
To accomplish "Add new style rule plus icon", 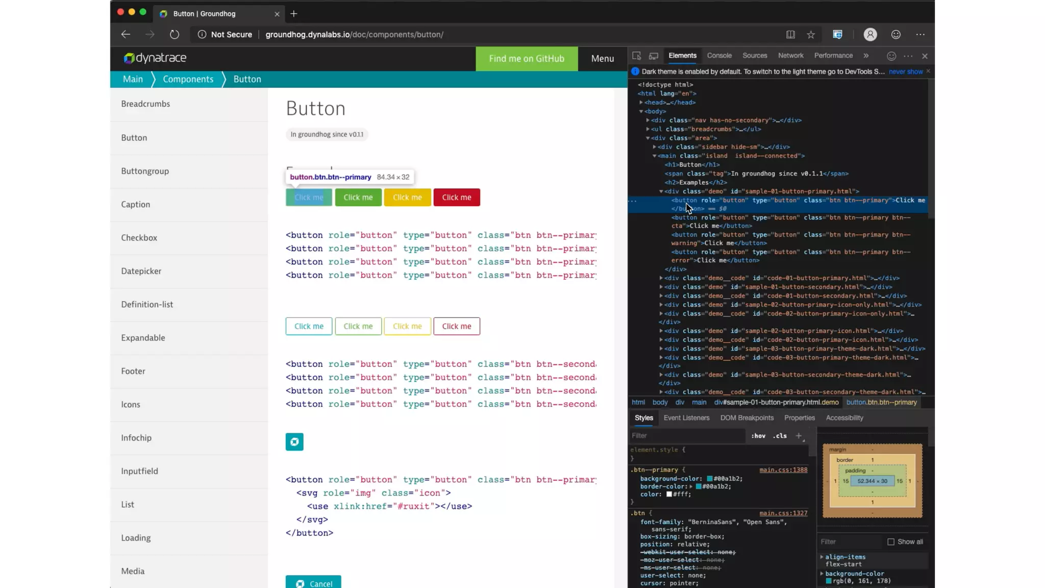I will pos(799,435).
